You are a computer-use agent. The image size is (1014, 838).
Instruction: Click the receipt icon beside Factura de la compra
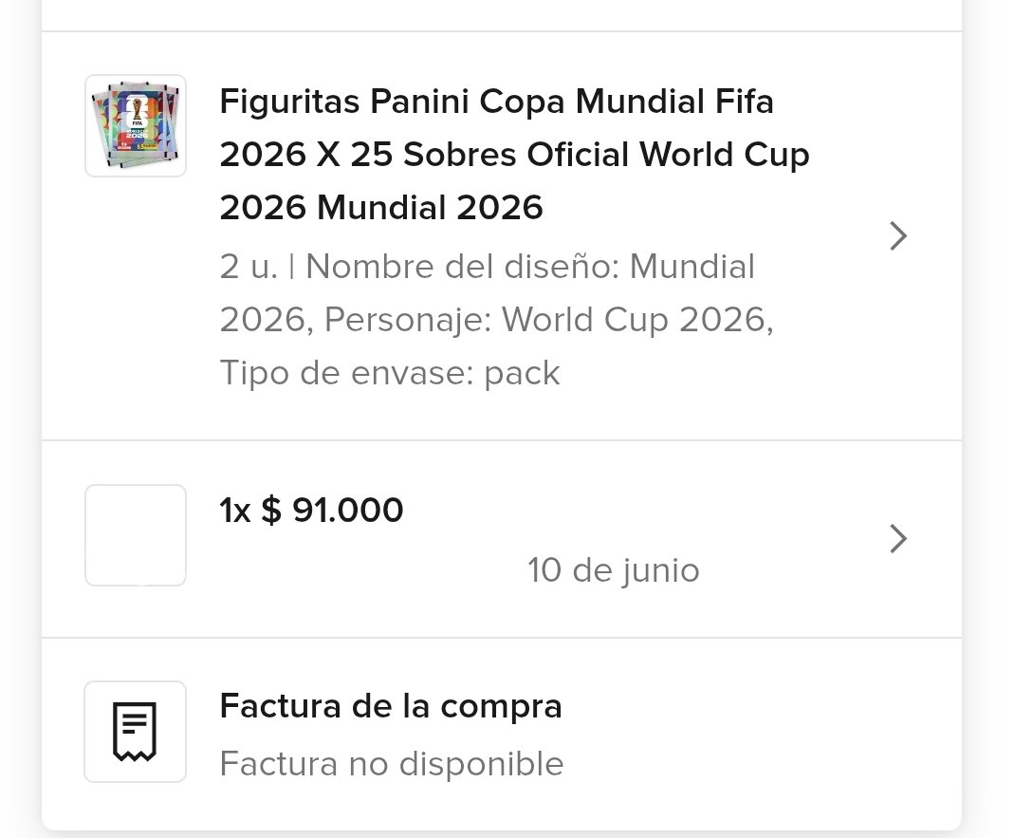(135, 731)
